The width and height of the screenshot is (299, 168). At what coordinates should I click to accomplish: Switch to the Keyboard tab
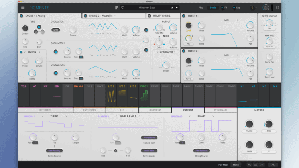(45, 110)
